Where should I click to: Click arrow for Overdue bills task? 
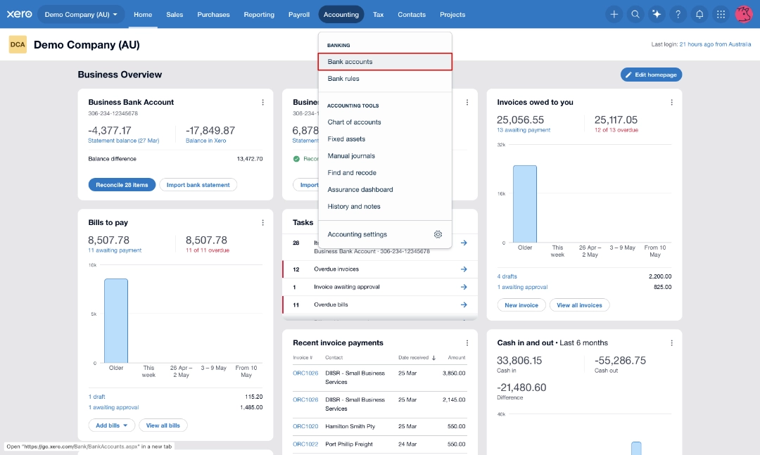pyautogui.click(x=464, y=305)
